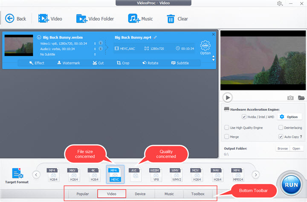Rename output file using the pencil icon
This screenshot has height=202, width=307.
(x=155, y=38)
